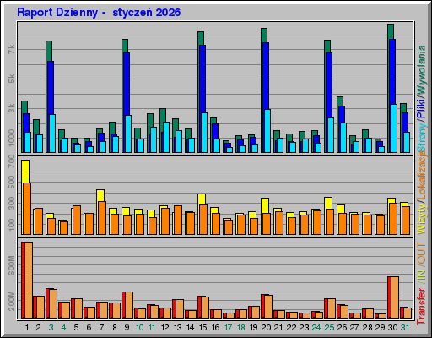Screen dimensions: 432x338
Task: Click the '/IN' legend label
Action: pos(421,275)
